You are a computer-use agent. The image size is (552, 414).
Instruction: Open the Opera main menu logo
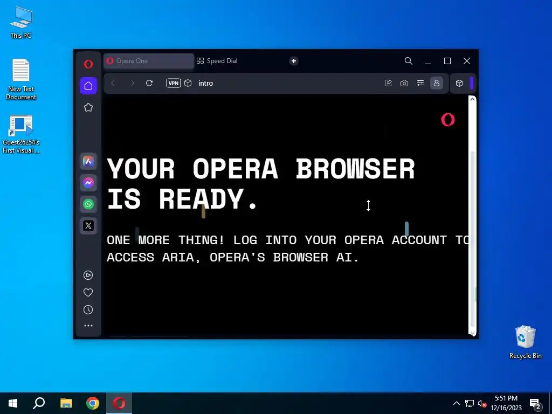click(x=88, y=64)
